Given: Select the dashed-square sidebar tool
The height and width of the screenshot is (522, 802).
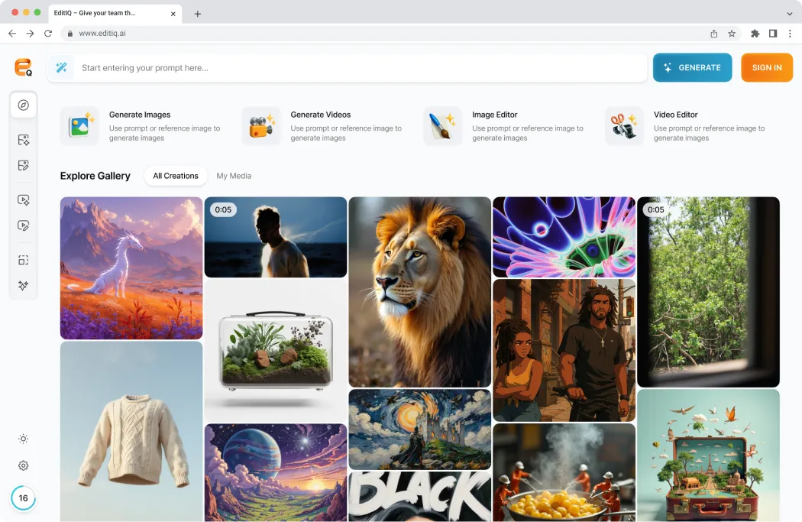Looking at the screenshot, I should point(24,260).
